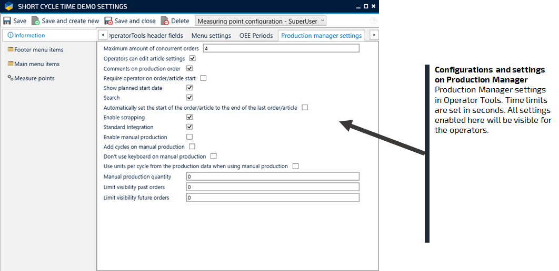This screenshot has height=271, width=559.
Task: Open the Menu settings tab
Action: pos(211,36)
